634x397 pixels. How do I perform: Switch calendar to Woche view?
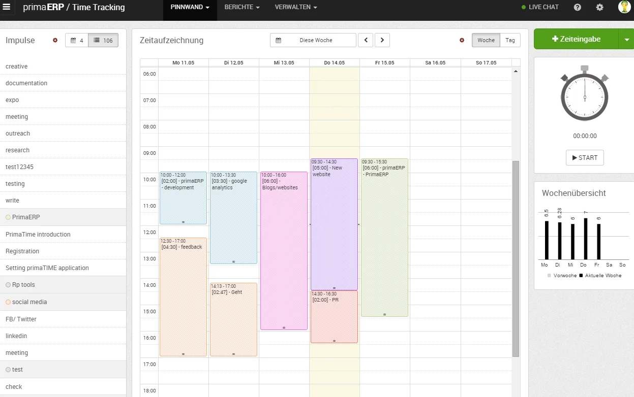486,40
